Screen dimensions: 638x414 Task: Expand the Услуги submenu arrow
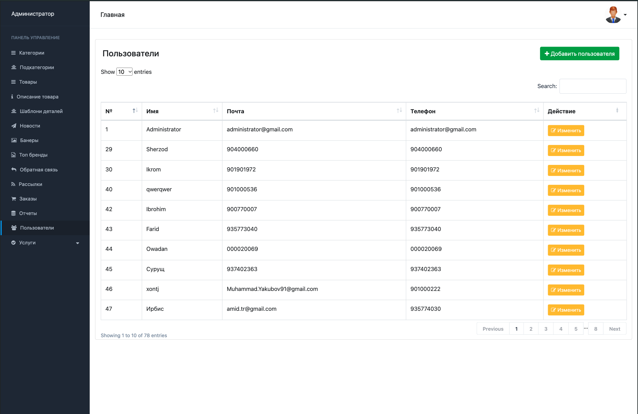coord(78,243)
